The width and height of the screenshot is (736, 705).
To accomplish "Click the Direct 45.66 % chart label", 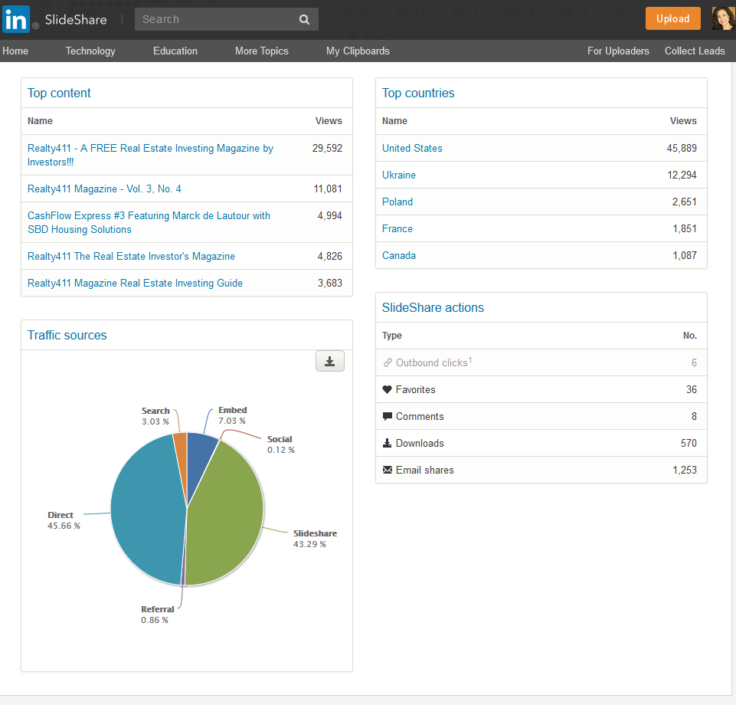I will [x=64, y=520].
